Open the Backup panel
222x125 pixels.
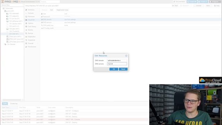coord(30,33)
